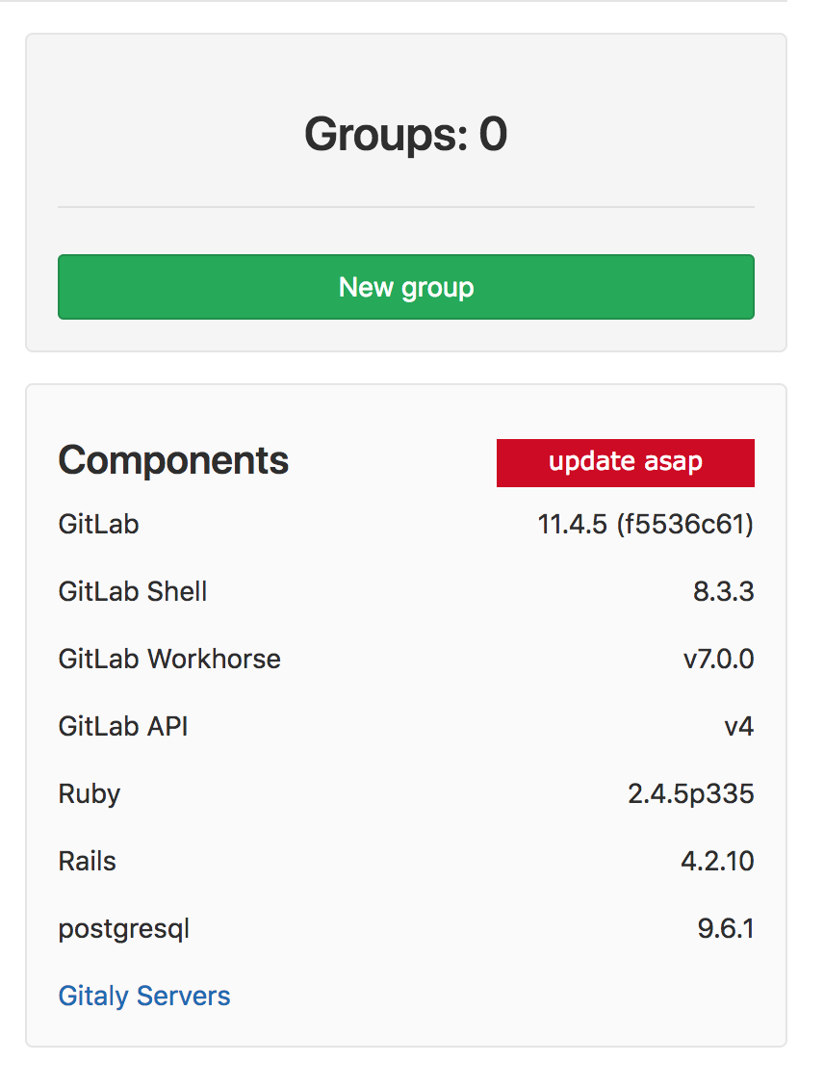Click the GitLab component label

pos(98,524)
